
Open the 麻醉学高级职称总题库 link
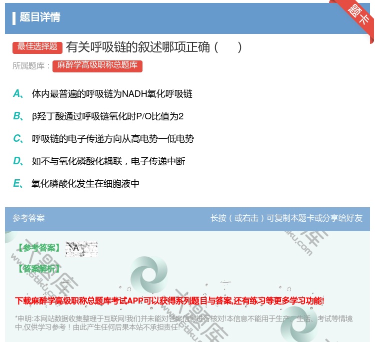point(97,66)
